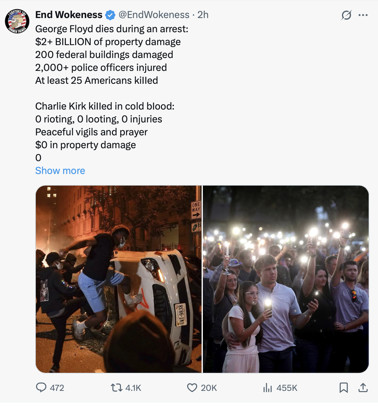Open the three-dot more options menu
Screen dimensions: 378x406
coord(363,15)
